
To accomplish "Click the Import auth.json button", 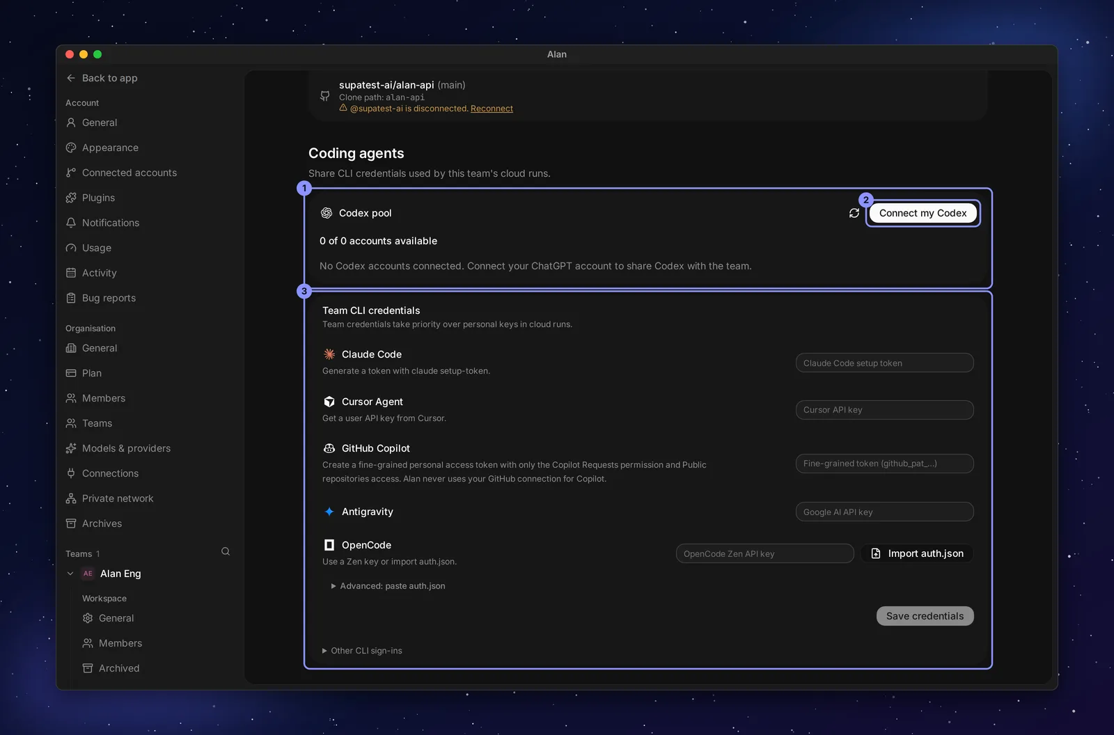I will (x=917, y=553).
